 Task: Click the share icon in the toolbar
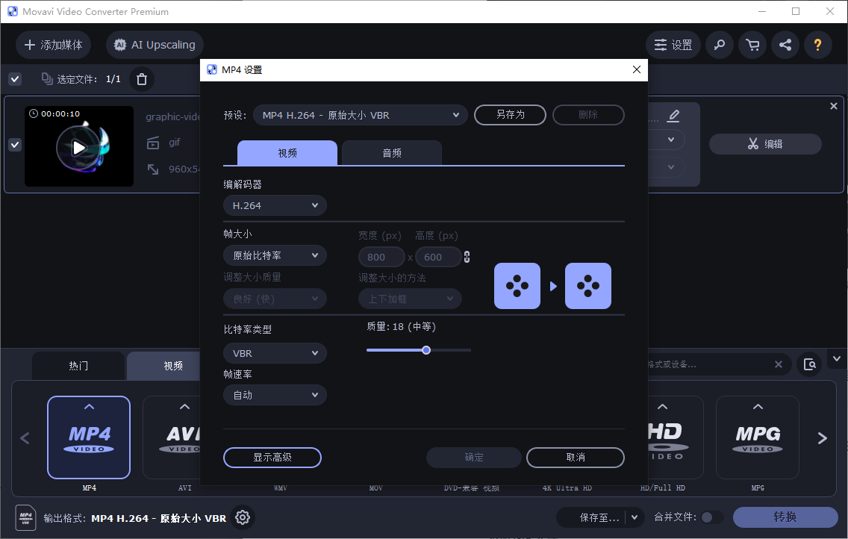pyautogui.click(x=785, y=45)
